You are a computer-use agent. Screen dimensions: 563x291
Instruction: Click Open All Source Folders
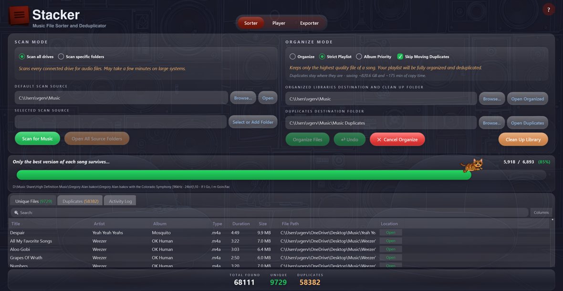coord(96,139)
